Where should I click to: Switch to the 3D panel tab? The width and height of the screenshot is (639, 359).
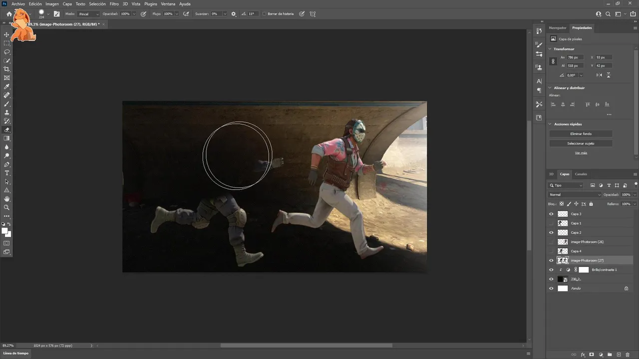pos(552,174)
